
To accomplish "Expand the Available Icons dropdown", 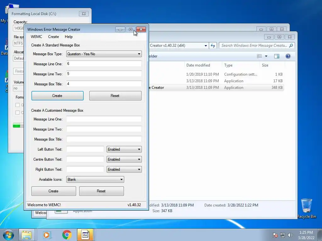I will (x=95, y=179).
